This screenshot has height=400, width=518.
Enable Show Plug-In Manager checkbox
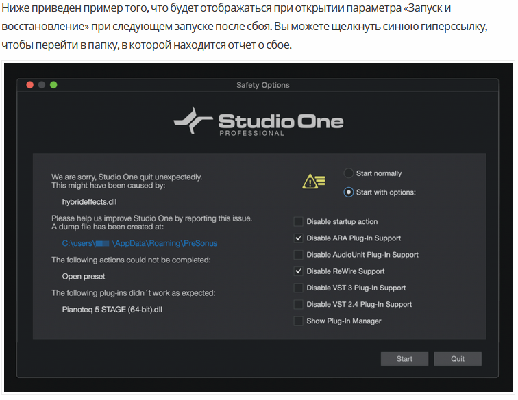[298, 321]
